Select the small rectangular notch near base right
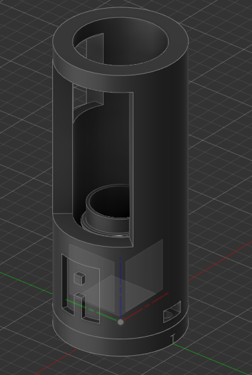 [x=172, y=312]
